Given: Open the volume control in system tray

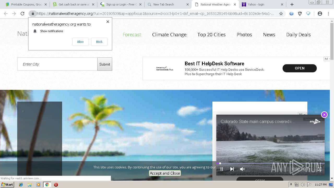Looking at the screenshot, I should tap(303, 185).
